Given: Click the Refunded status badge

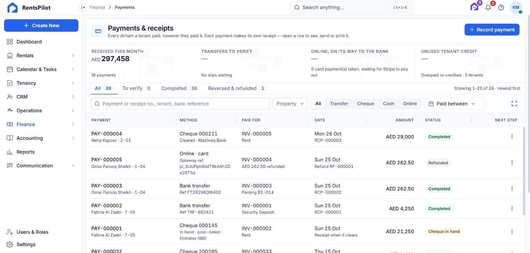Looking at the screenshot, I should (x=438, y=163).
